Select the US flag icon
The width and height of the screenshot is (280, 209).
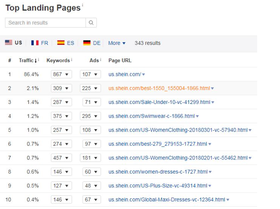(x=9, y=43)
